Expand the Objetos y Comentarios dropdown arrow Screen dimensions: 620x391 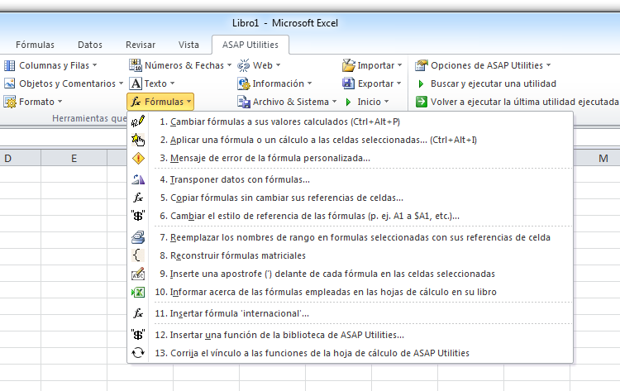coord(121,83)
